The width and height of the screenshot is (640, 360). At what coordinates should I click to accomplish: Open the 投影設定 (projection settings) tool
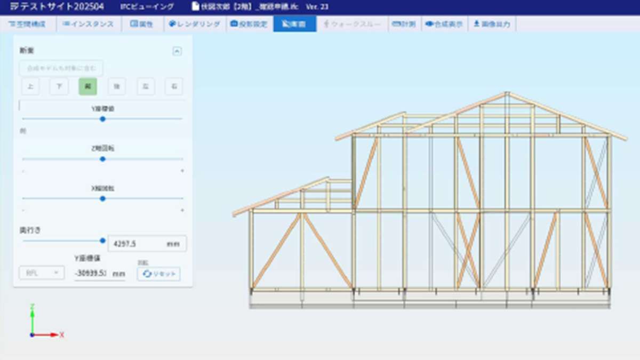[249, 23]
